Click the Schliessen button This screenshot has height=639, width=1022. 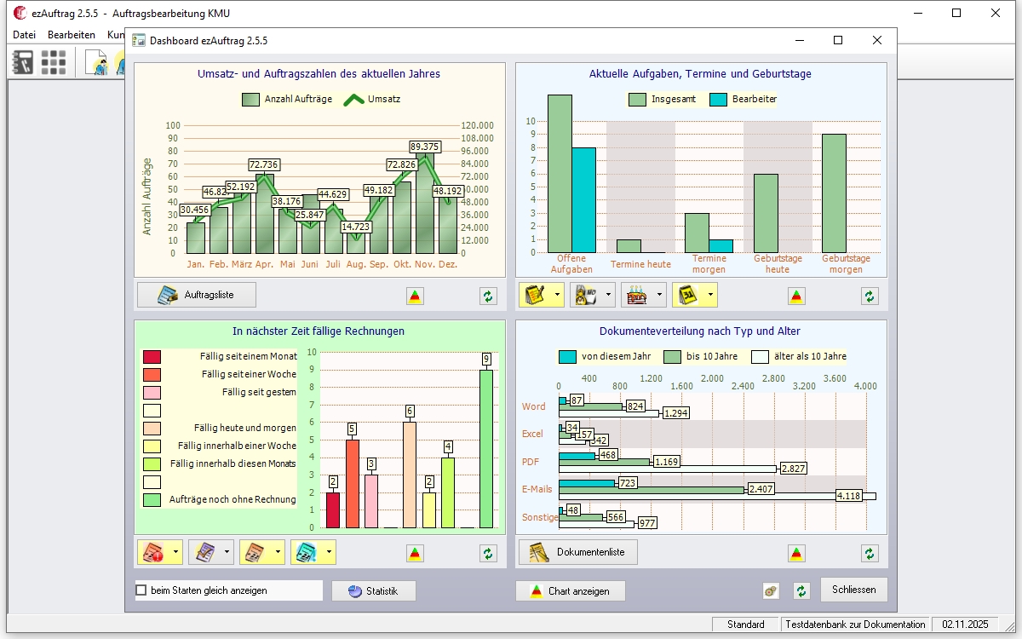[x=854, y=590]
